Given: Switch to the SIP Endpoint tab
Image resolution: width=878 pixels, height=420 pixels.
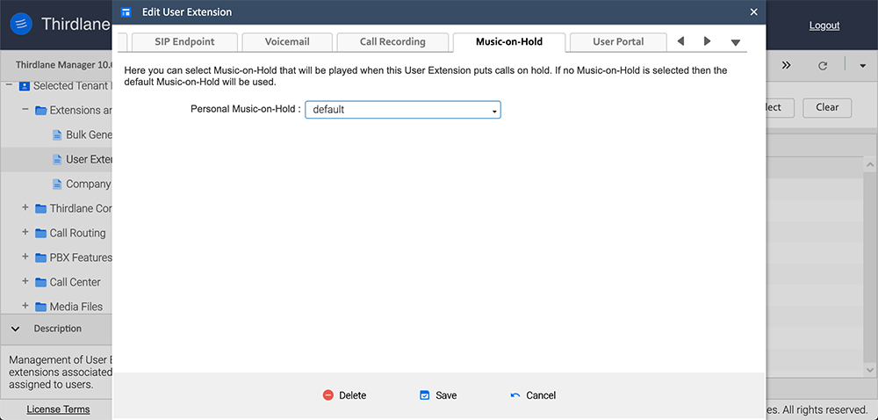Looking at the screenshot, I should point(184,42).
